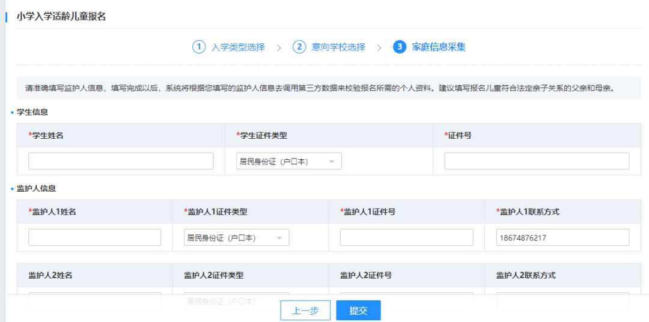Click the 监护人2证件号 column header

tap(407, 275)
